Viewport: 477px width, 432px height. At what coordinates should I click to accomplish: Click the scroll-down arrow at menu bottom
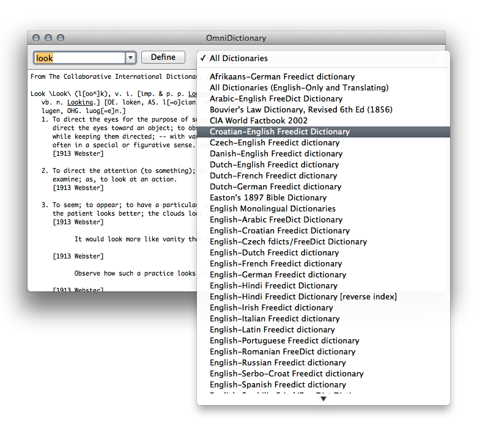[x=324, y=399]
